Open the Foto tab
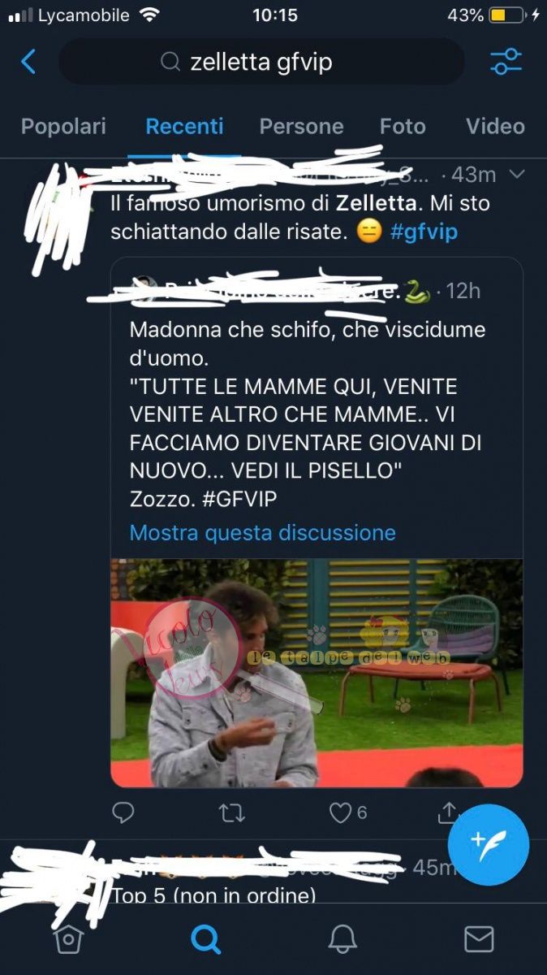The image size is (547, 975). point(403,126)
